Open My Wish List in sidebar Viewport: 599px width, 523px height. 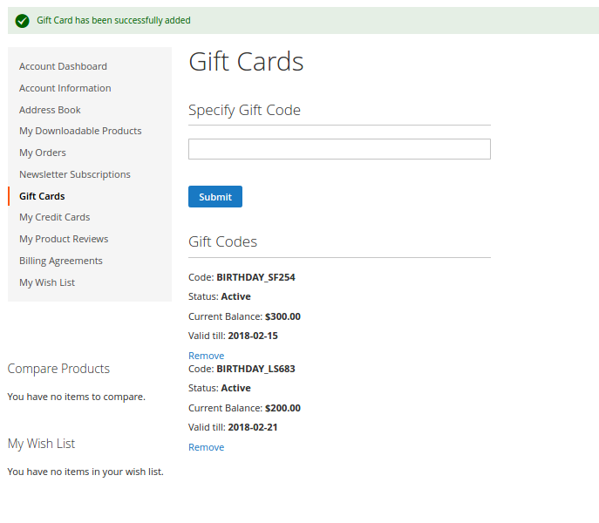click(x=47, y=282)
